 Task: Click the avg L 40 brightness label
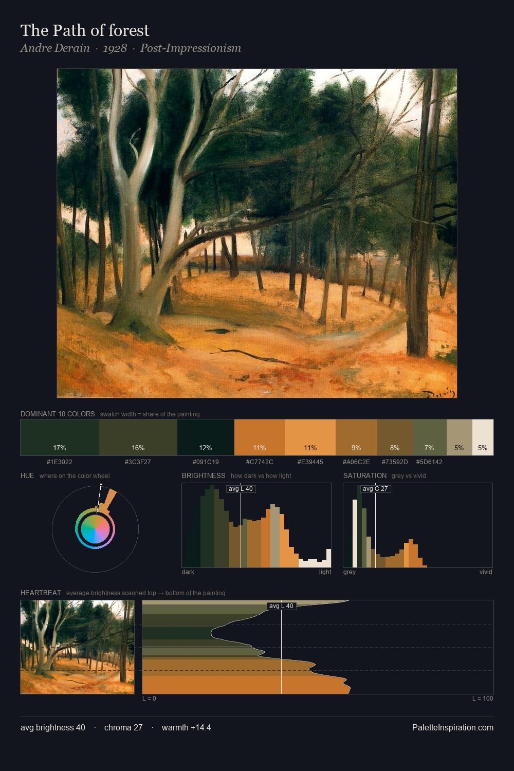pyautogui.click(x=241, y=489)
